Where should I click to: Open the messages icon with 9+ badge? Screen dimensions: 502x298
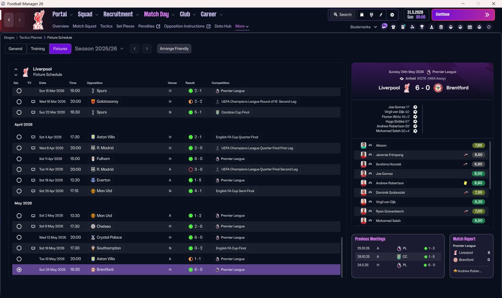coord(384,26)
